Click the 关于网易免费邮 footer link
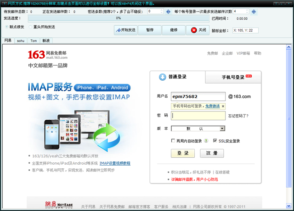The image size is (294, 211). point(112,207)
